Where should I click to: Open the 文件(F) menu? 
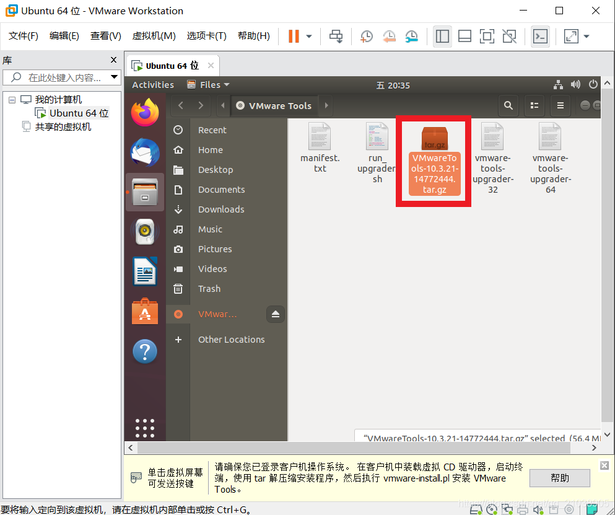pos(23,36)
